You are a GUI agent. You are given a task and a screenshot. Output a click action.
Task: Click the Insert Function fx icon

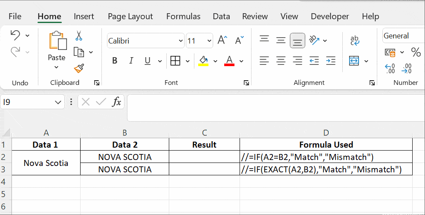coord(116,102)
